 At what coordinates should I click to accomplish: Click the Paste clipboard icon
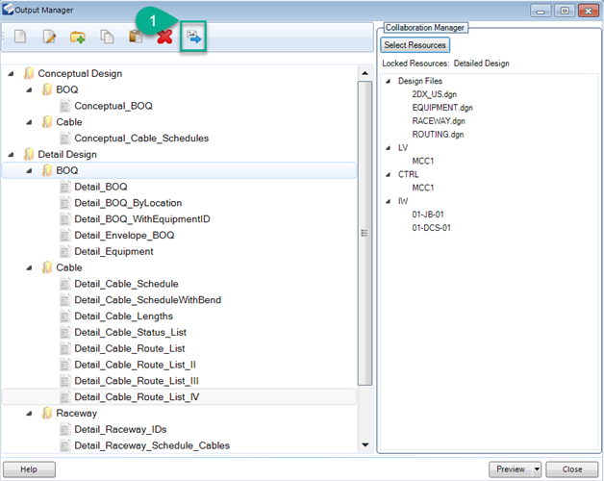pyautogui.click(x=136, y=37)
